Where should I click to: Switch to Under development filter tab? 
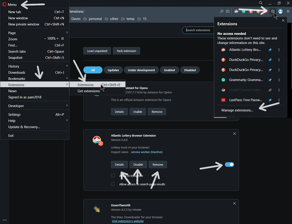[141, 70]
